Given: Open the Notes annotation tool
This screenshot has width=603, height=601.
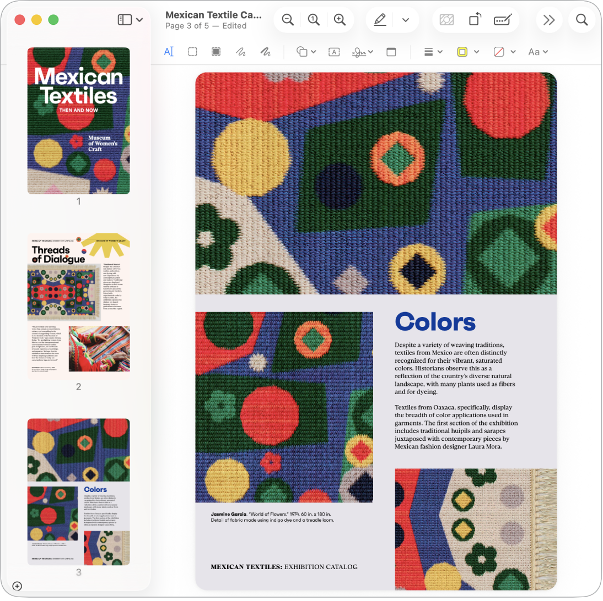Looking at the screenshot, I should coord(391,52).
